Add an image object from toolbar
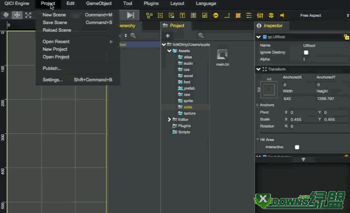 tap(160, 15)
